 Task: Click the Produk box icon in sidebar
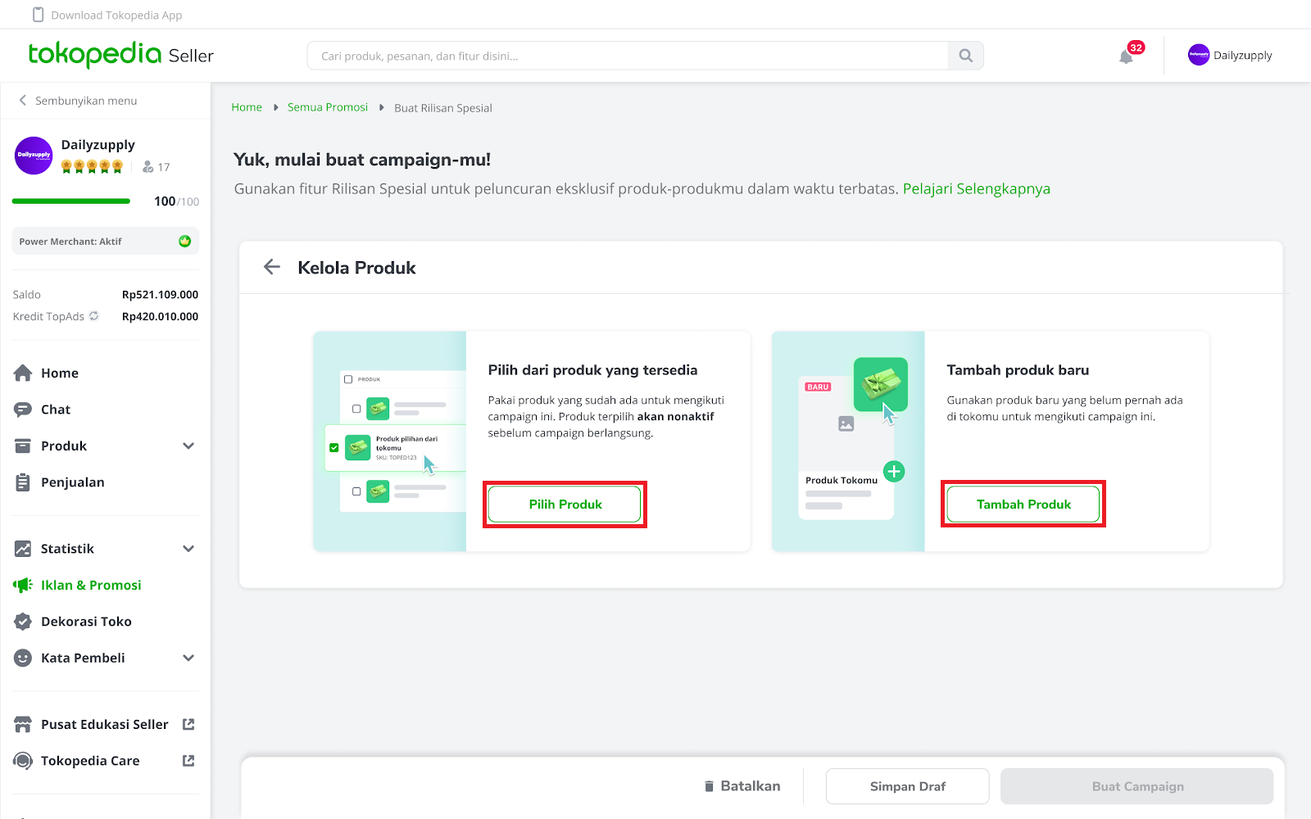[23, 446]
